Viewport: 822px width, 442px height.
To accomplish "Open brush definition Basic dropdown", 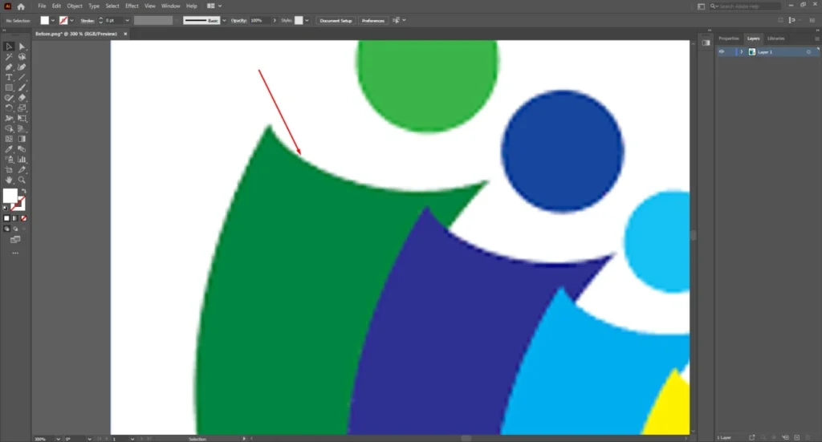I will click(225, 20).
